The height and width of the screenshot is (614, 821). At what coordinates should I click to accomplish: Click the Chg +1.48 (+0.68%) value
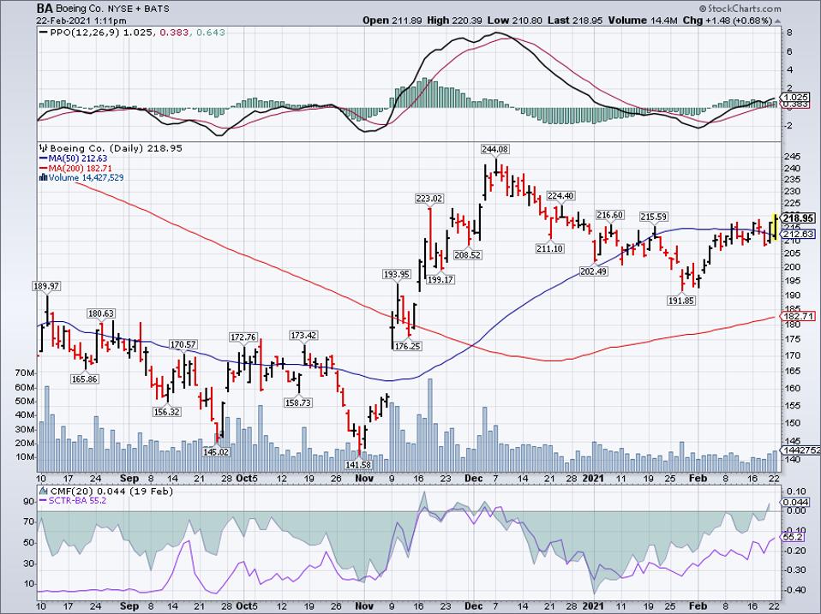[x=729, y=21]
